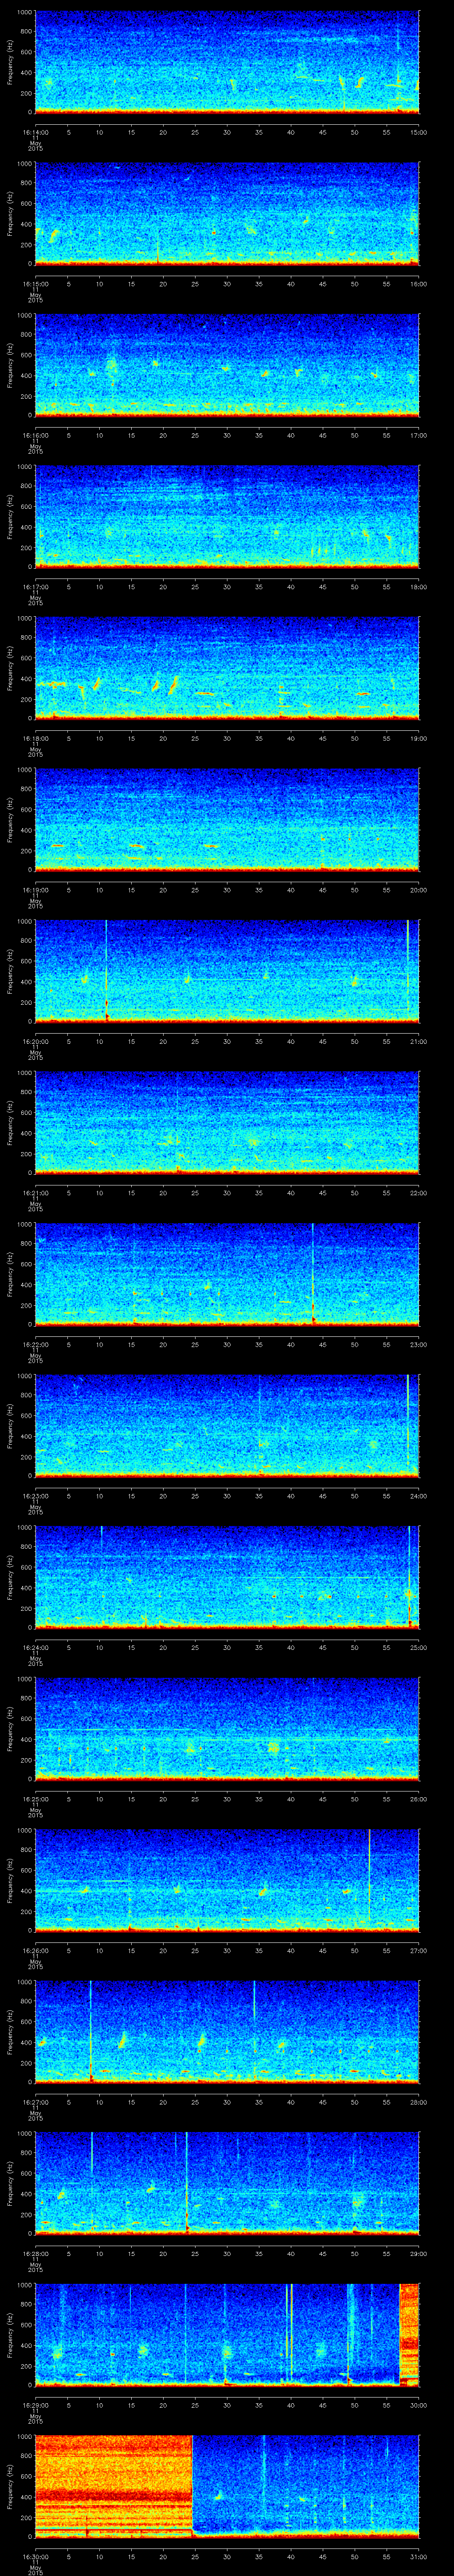454x2576 pixels.
Task: Click the "30" second tick below the 16:14:00 panel
Action: click(227, 131)
